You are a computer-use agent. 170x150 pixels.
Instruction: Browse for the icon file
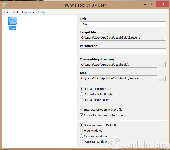coord(162,78)
